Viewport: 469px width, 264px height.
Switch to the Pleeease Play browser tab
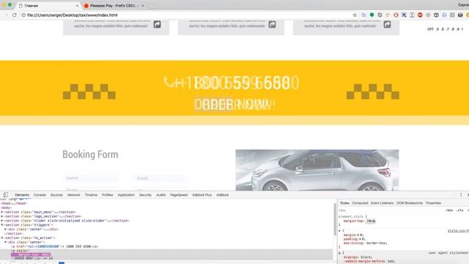click(x=113, y=6)
